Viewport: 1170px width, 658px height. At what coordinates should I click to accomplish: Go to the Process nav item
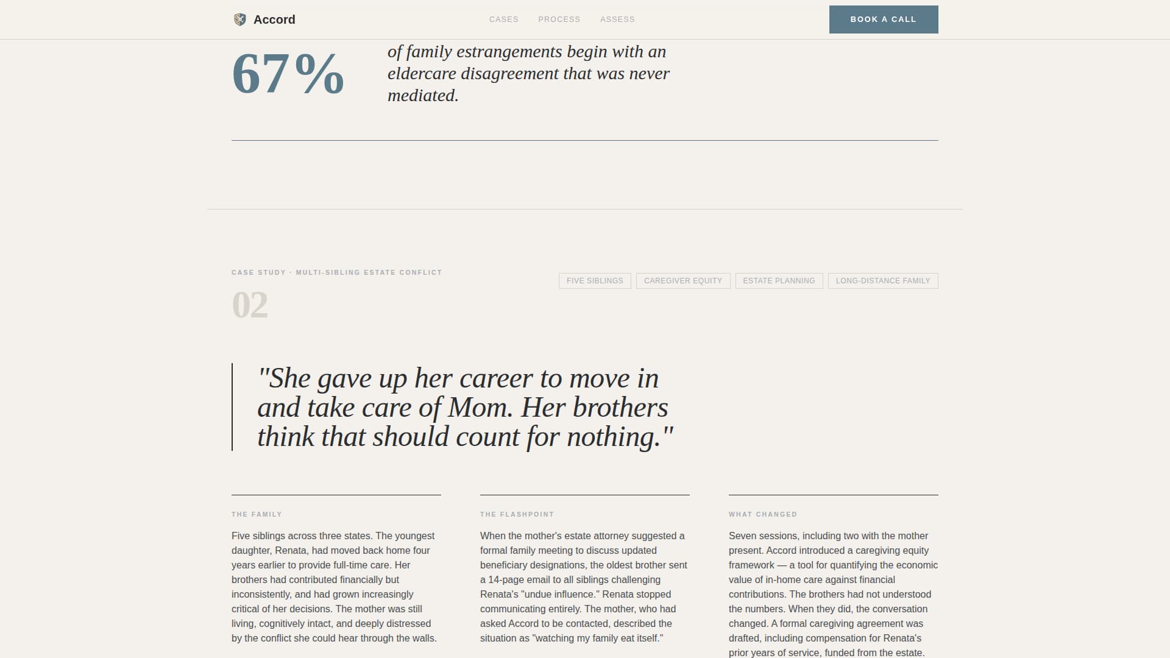(x=559, y=19)
